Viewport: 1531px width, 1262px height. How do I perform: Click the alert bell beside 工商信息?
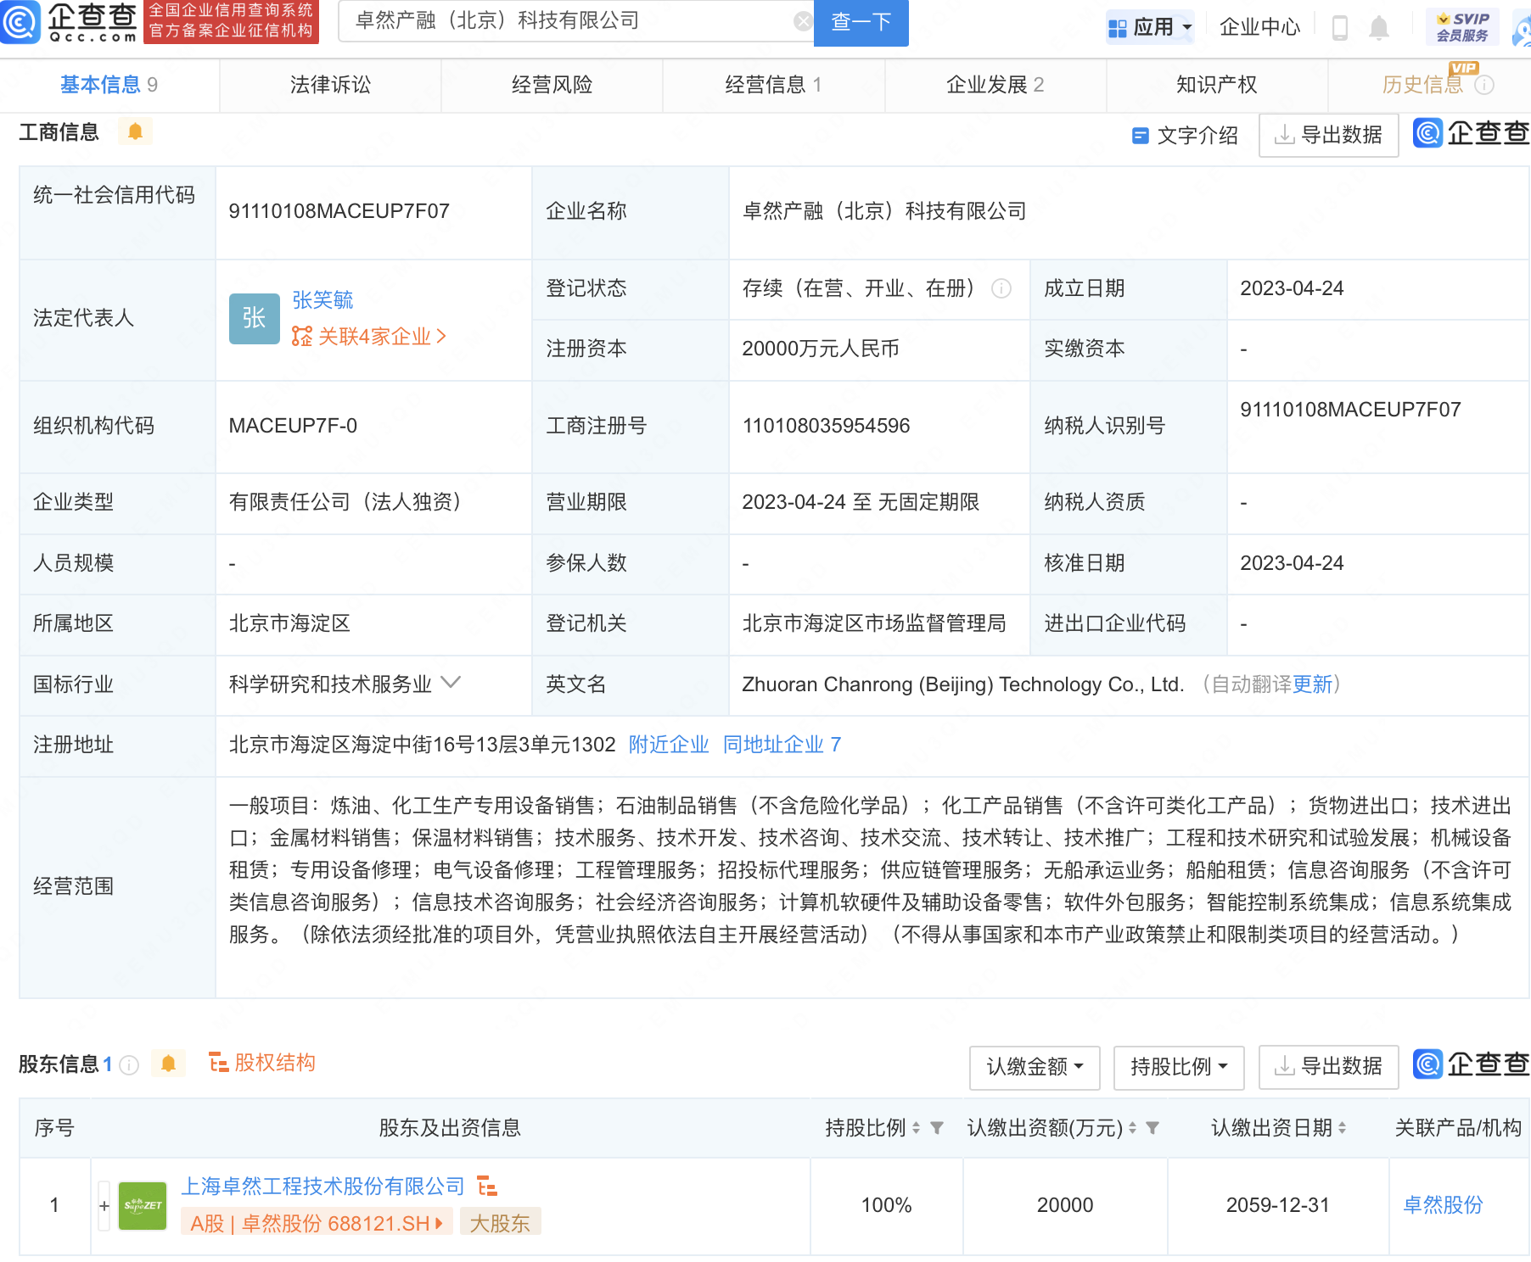(135, 131)
